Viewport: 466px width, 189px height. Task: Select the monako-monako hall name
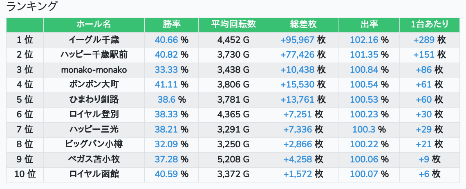point(94,70)
